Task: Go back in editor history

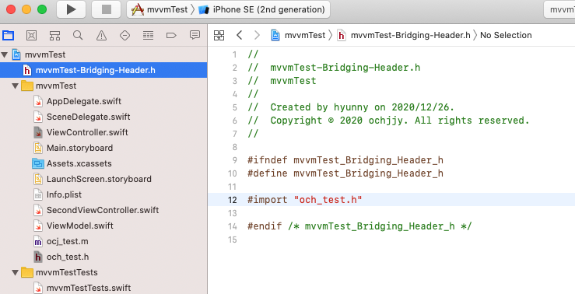Action: (x=239, y=35)
